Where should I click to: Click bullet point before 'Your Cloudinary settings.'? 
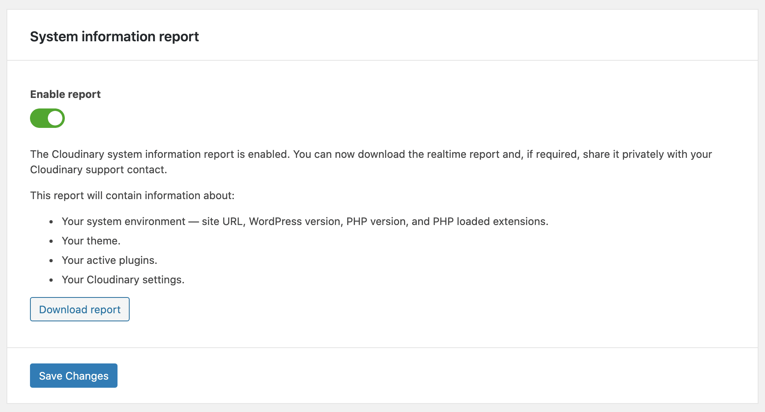coord(51,280)
